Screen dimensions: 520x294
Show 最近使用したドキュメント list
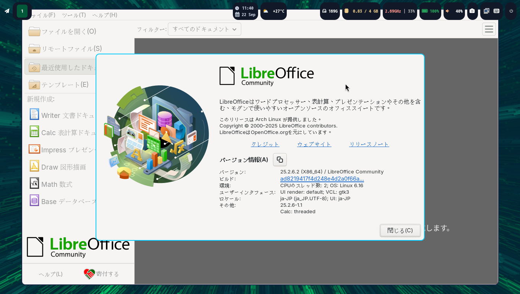(60, 67)
